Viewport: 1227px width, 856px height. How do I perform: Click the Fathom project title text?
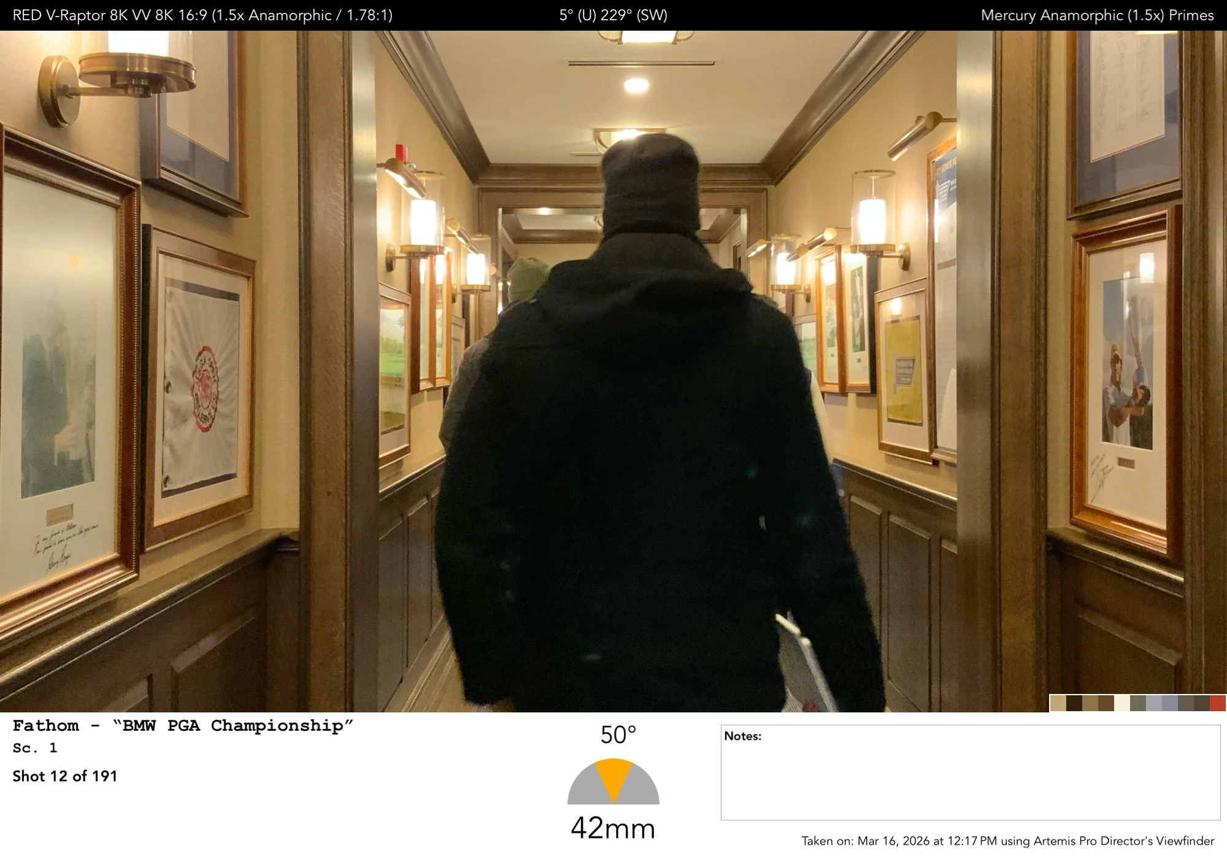point(183,726)
